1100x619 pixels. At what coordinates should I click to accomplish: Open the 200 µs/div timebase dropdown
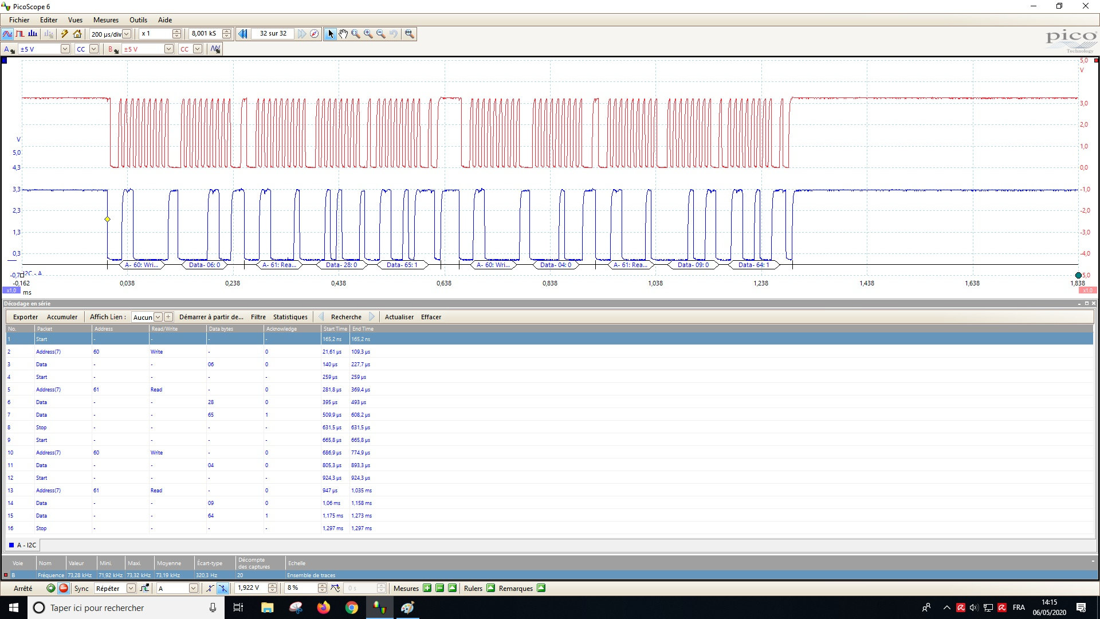pyautogui.click(x=127, y=34)
